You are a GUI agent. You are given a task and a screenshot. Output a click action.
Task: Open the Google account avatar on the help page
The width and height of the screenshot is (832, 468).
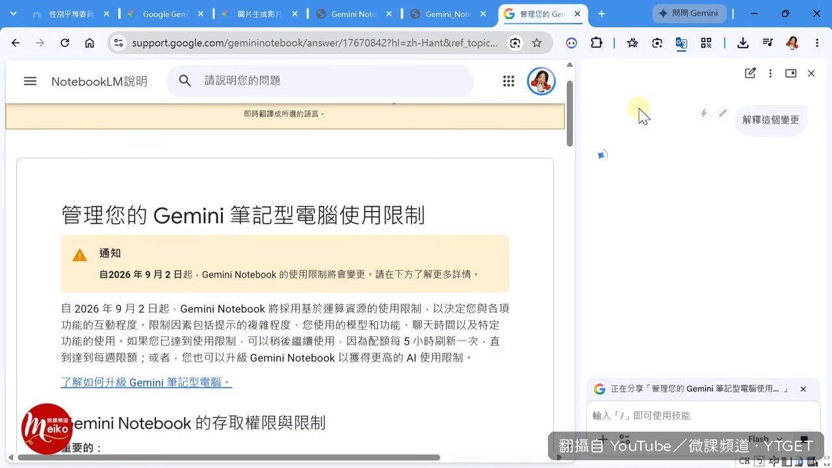pos(541,81)
